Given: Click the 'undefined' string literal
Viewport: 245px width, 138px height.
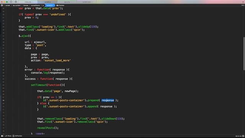Looking at the screenshot, I should pyautogui.click(x=58, y=15).
